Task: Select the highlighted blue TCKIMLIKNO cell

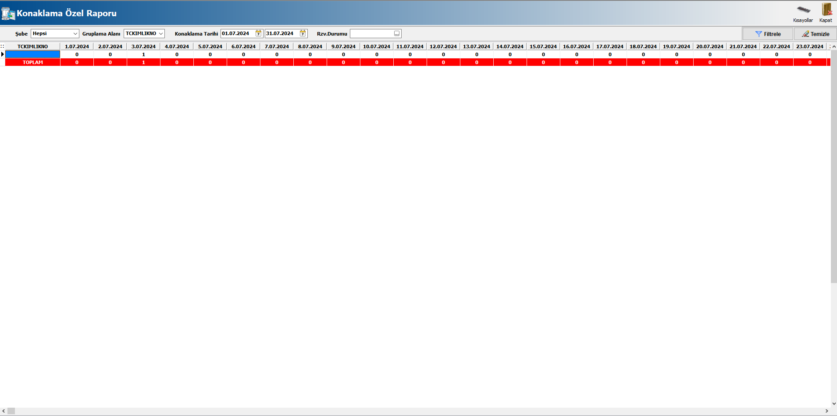Action: [x=32, y=54]
